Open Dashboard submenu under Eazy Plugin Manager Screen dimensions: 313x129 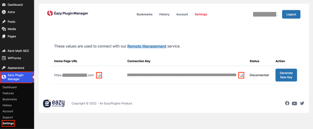point(9,87)
